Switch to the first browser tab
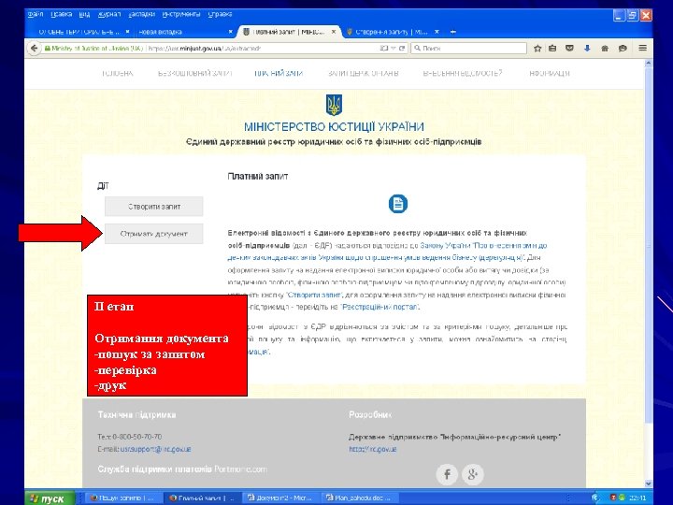 [x=80, y=32]
